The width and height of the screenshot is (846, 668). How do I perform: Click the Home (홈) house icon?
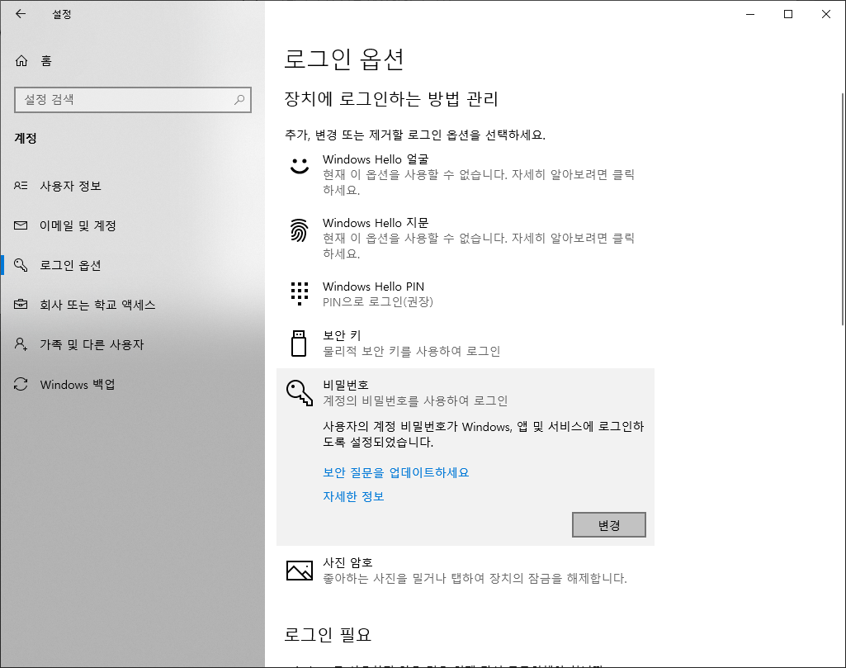(21, 60)
